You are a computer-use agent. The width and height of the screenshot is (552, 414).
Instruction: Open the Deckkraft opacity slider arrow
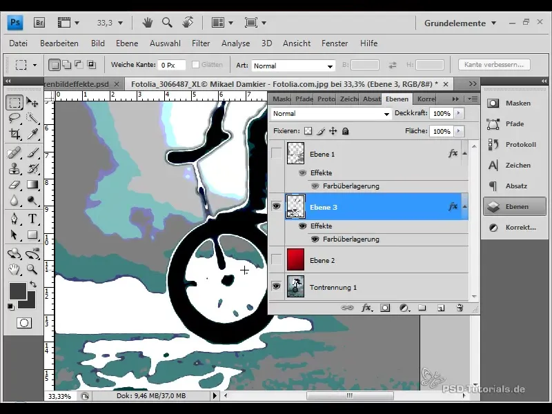[x=458, y=113]
